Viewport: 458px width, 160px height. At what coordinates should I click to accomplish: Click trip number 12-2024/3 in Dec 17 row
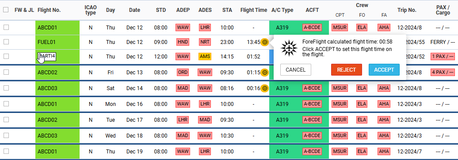(x=409, y=120)
